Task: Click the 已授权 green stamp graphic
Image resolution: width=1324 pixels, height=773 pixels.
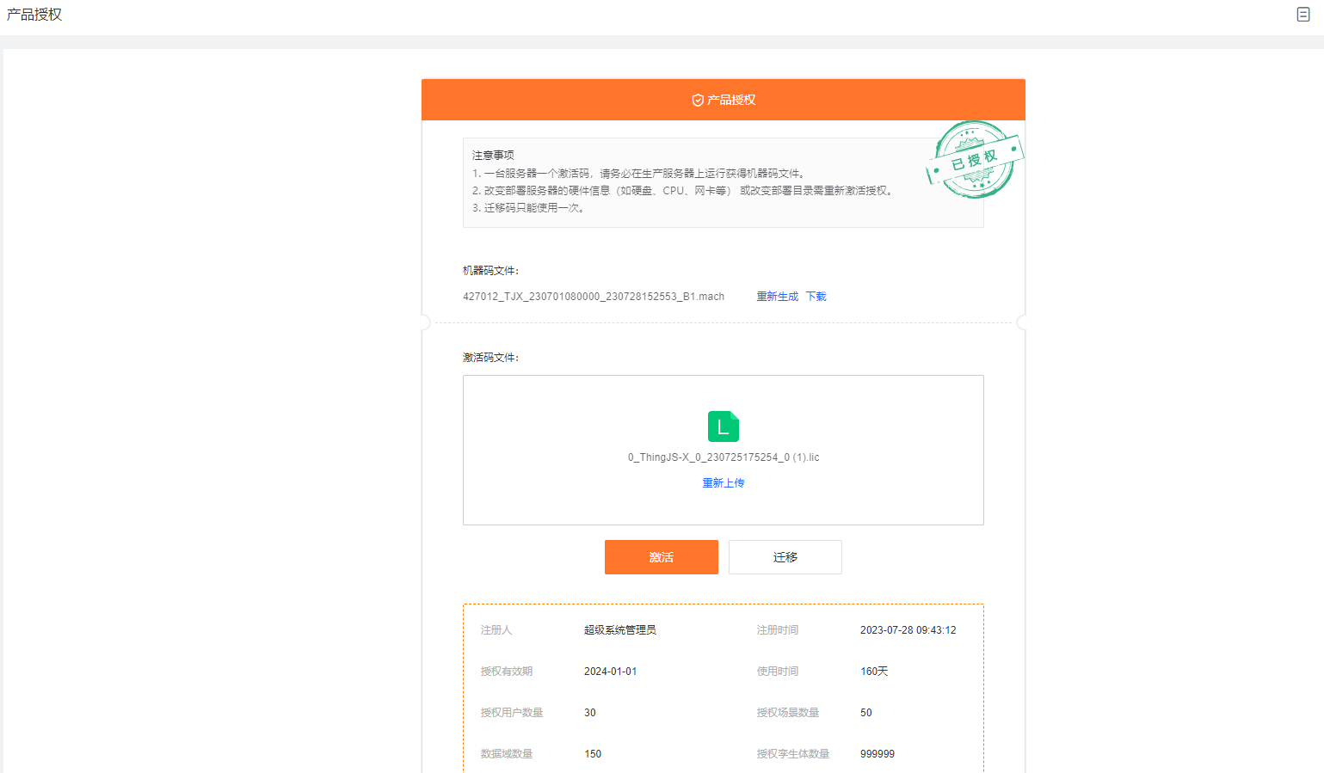Action: click(975, 160)
